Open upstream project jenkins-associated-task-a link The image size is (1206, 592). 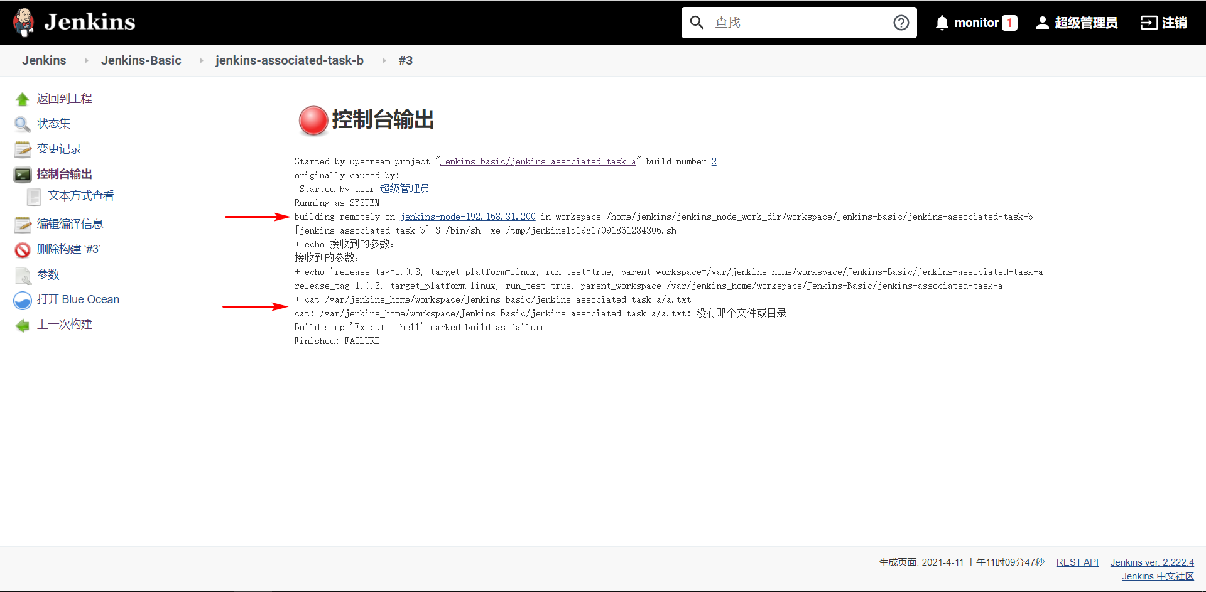click(538, 161)
